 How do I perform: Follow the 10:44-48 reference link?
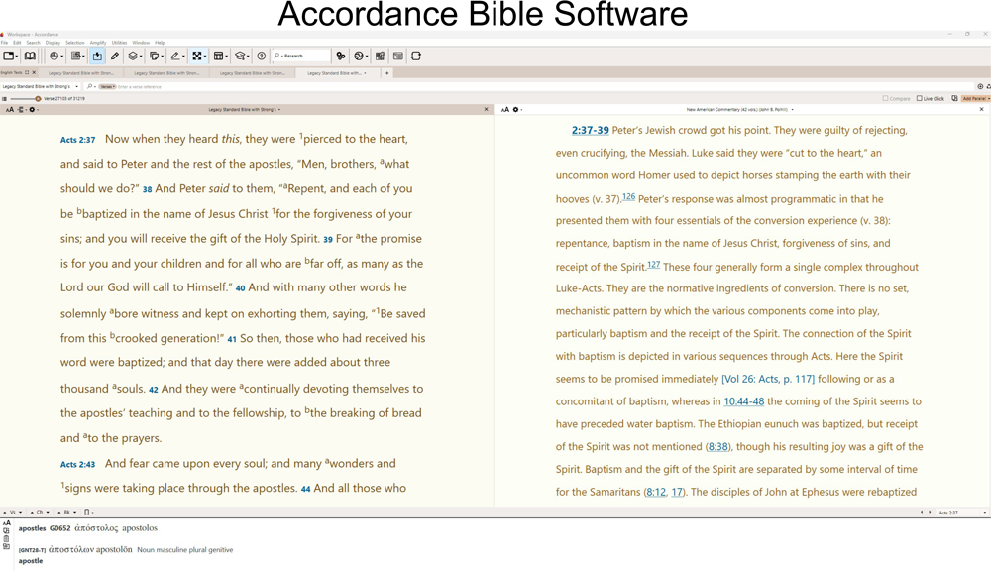744,401
